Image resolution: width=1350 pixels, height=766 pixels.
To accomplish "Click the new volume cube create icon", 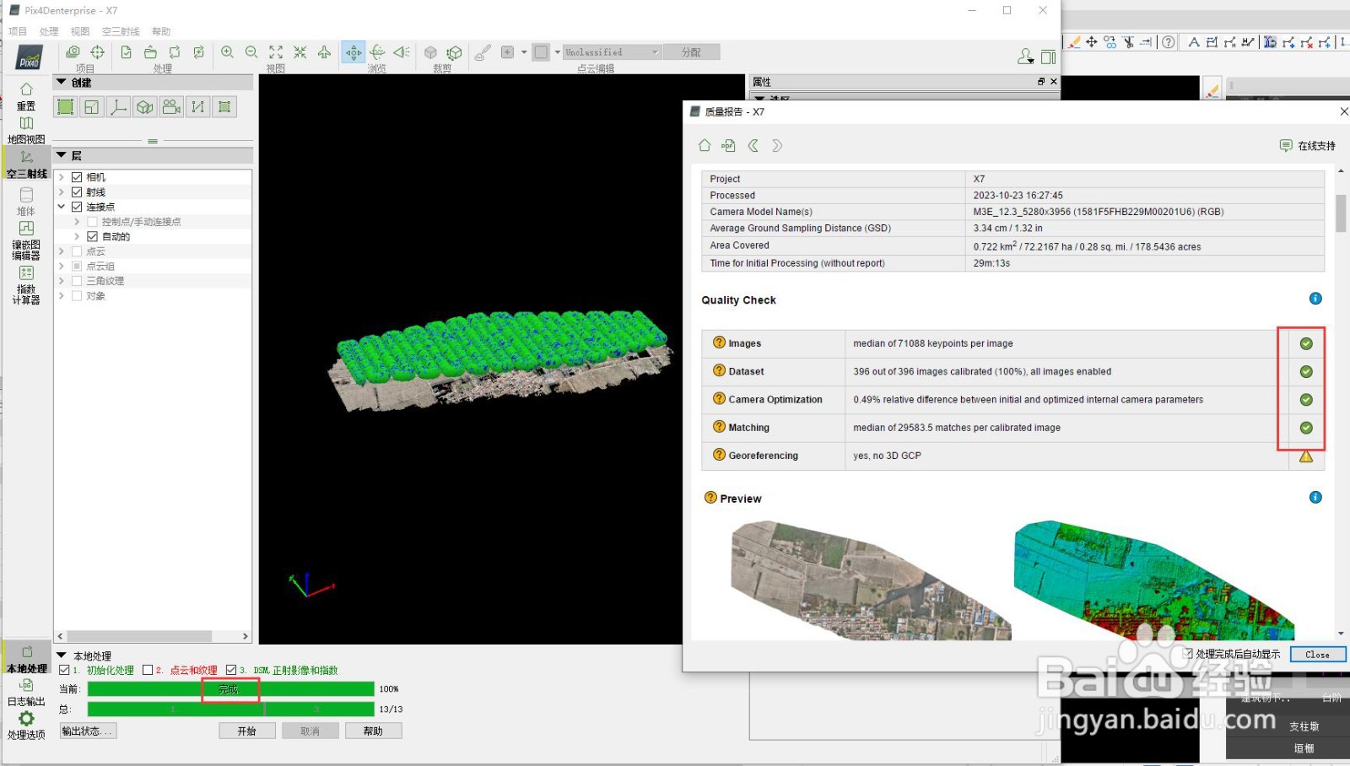I will click(x=145, y=106).
